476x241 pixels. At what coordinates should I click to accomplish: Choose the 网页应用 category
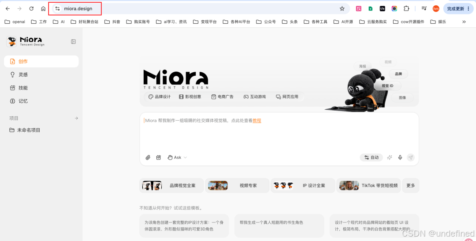(287, 96)
